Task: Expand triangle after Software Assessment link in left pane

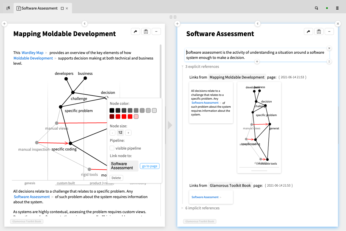Action: (53, 197)
